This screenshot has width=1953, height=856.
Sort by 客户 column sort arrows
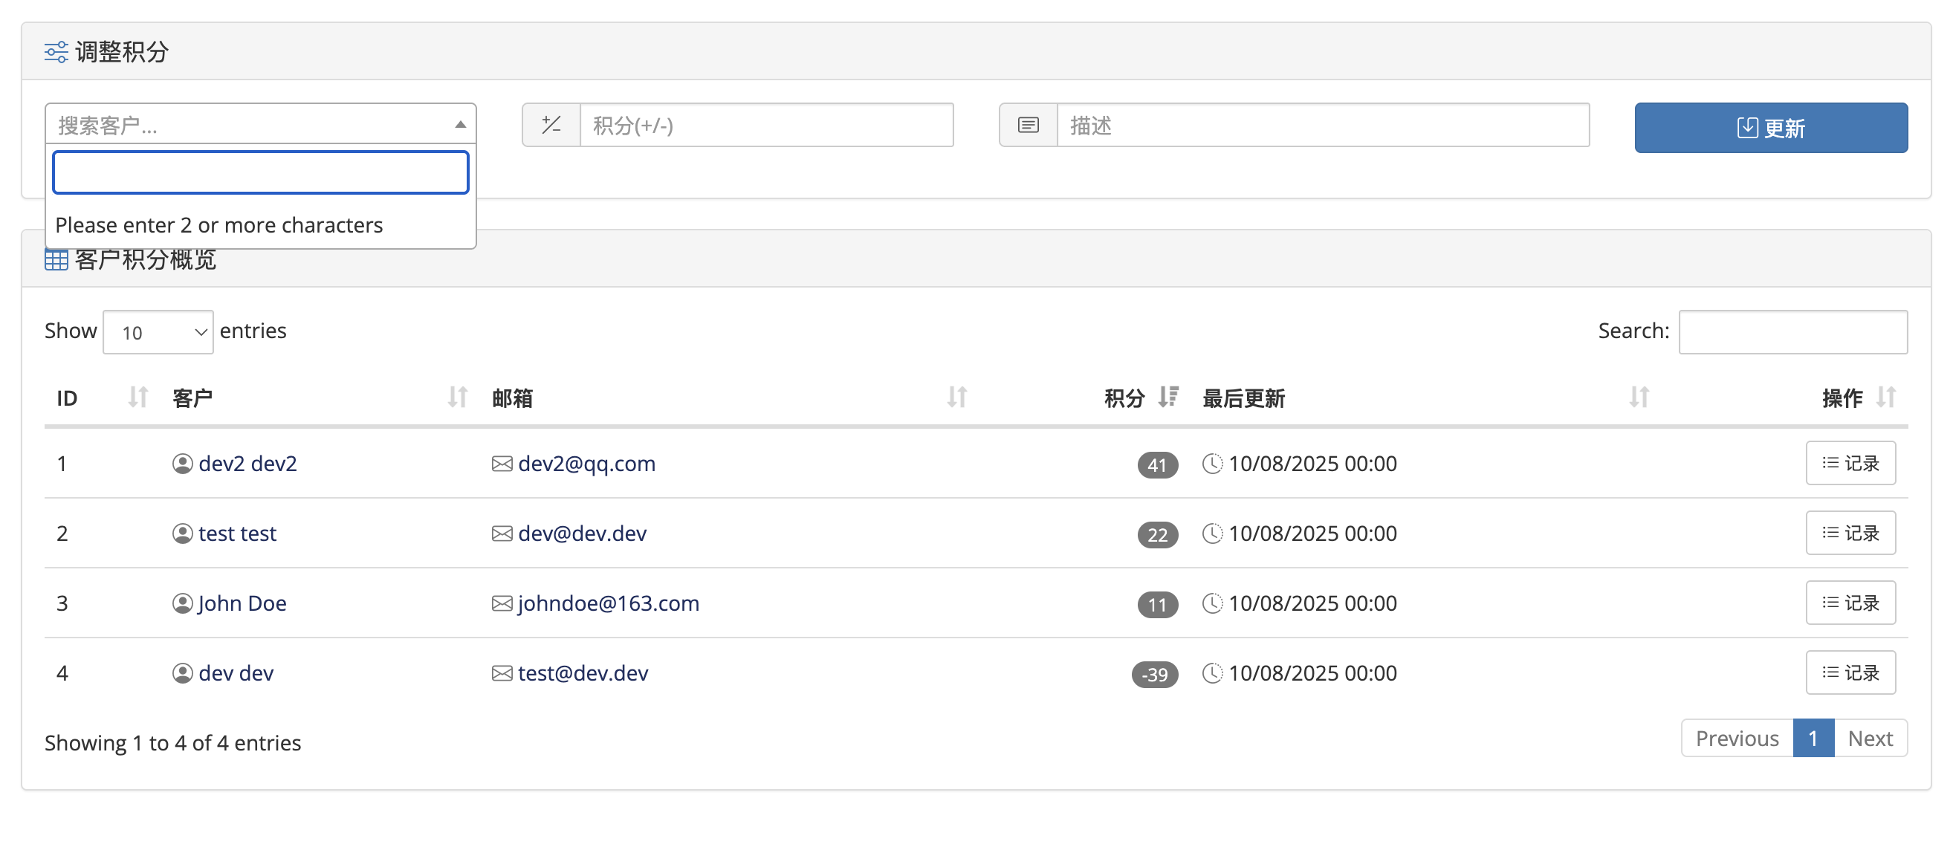coord(457,398)
